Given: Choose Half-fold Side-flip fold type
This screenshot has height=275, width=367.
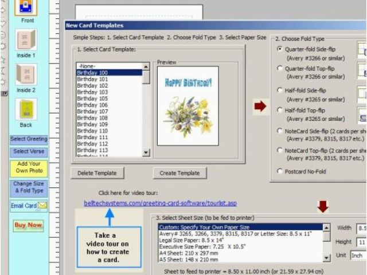Looking at the screenshot, I should 280,90.
